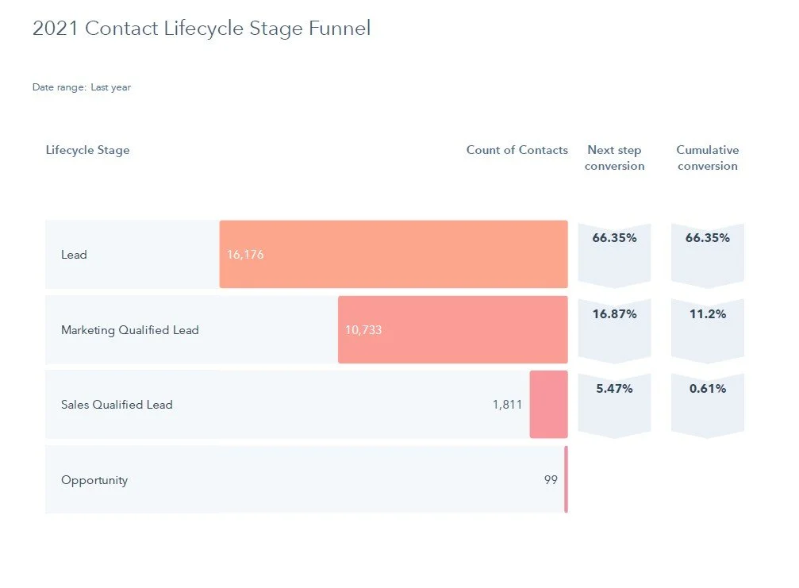Click the Marketing Qualified Lead bar 10,733

pos(452,329)
